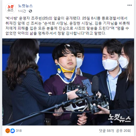Open the 공유 20회 shares link
Viewport: 136px width, 136px height.
click(123, 131)
